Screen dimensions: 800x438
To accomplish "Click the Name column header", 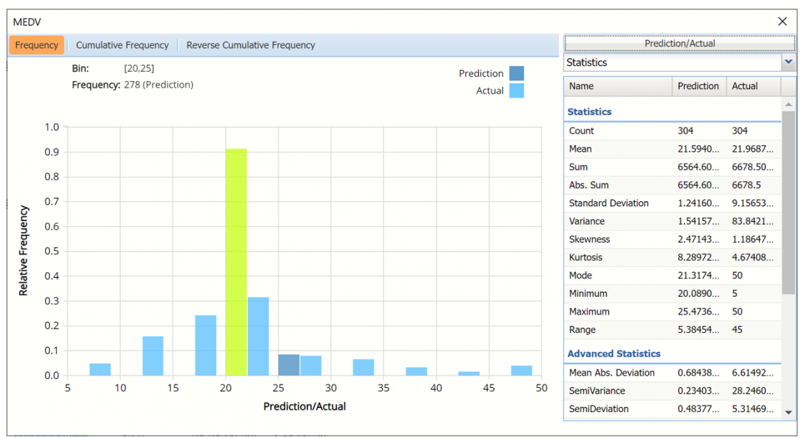I will 617,86.
